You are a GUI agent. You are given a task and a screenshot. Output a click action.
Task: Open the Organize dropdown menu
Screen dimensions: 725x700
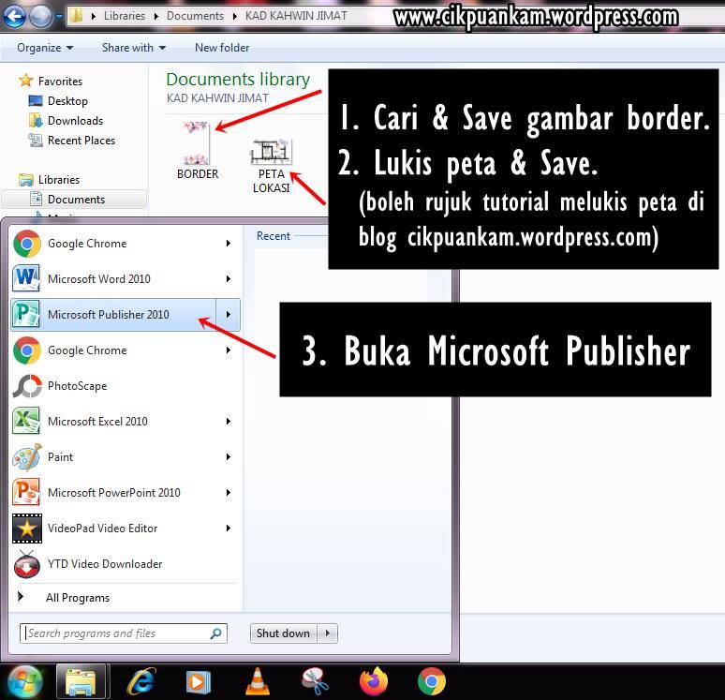(x=45, y=48)
